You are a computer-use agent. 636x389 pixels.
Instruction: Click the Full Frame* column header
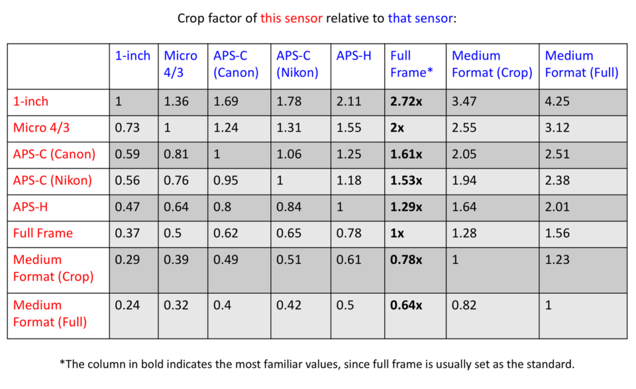click(411, 64)
